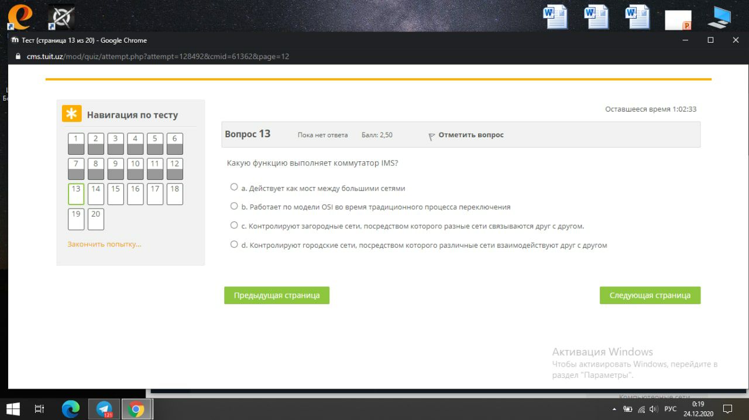Open the notification center icon
Image resolution: width=749 pixels, height=420 pixels.
728,409
